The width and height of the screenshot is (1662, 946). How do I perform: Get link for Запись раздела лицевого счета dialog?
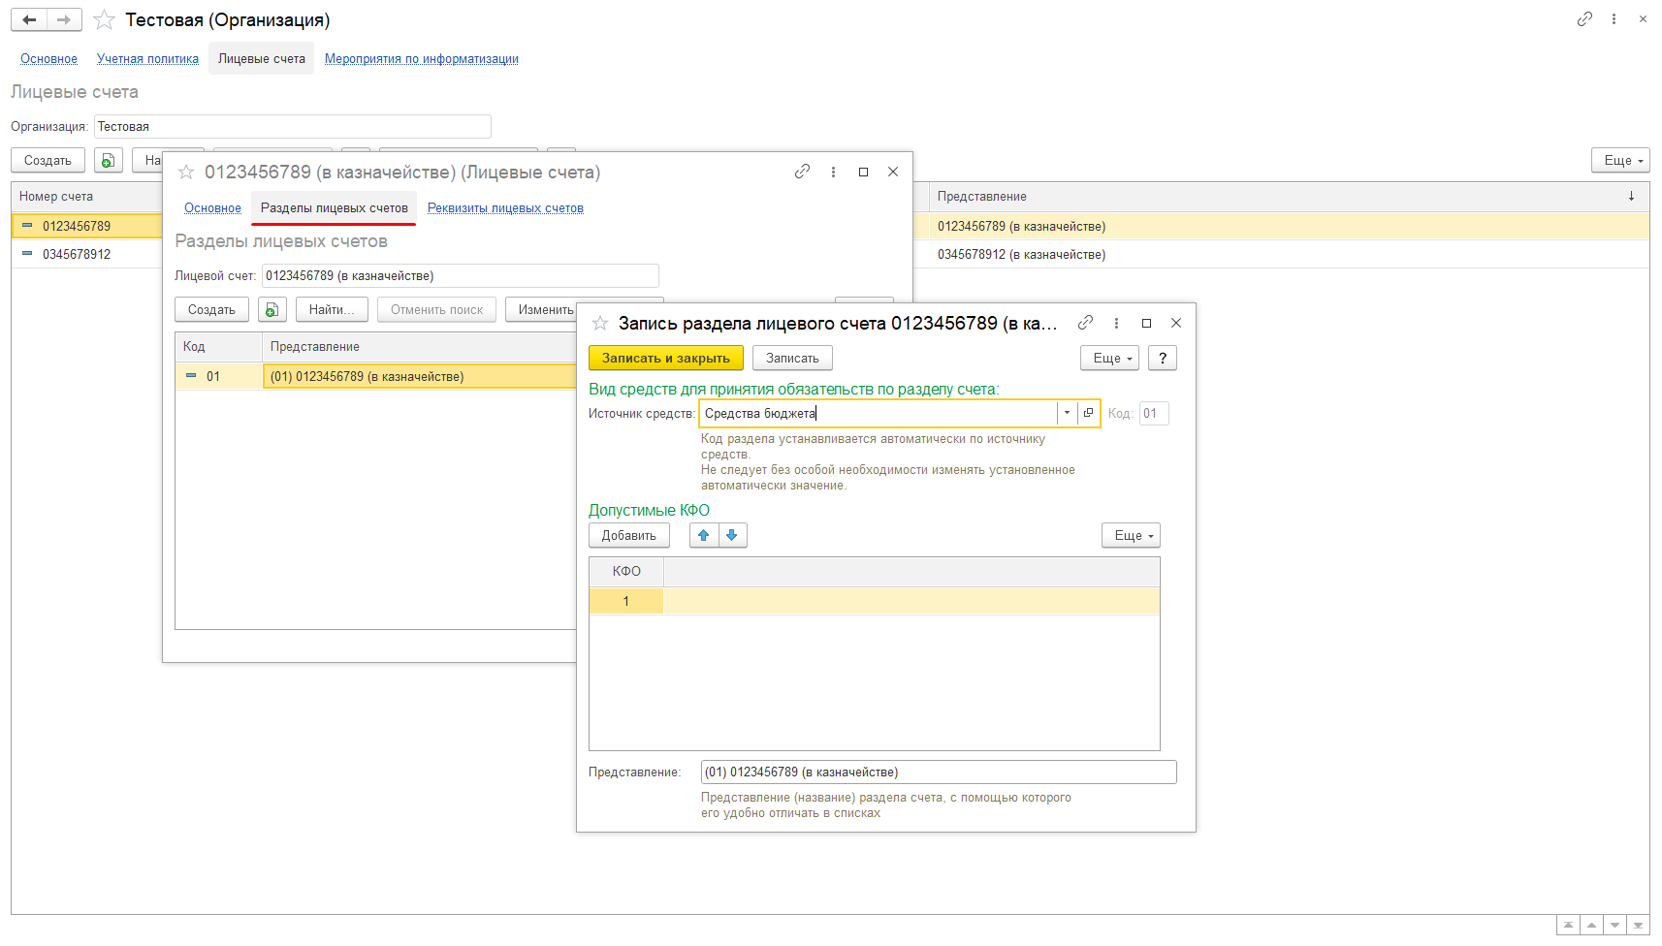pos(1085,323)
